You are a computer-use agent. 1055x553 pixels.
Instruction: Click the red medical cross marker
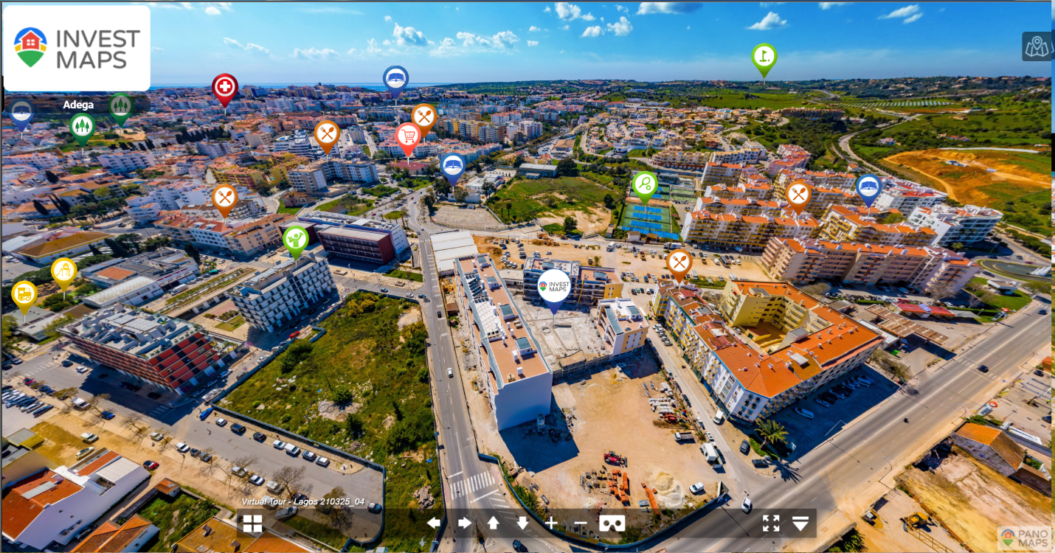click(225, 87)
